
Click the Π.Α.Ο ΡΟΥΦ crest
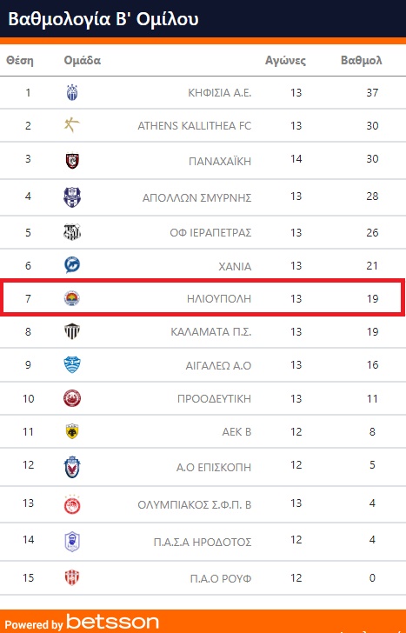[72, 577]
